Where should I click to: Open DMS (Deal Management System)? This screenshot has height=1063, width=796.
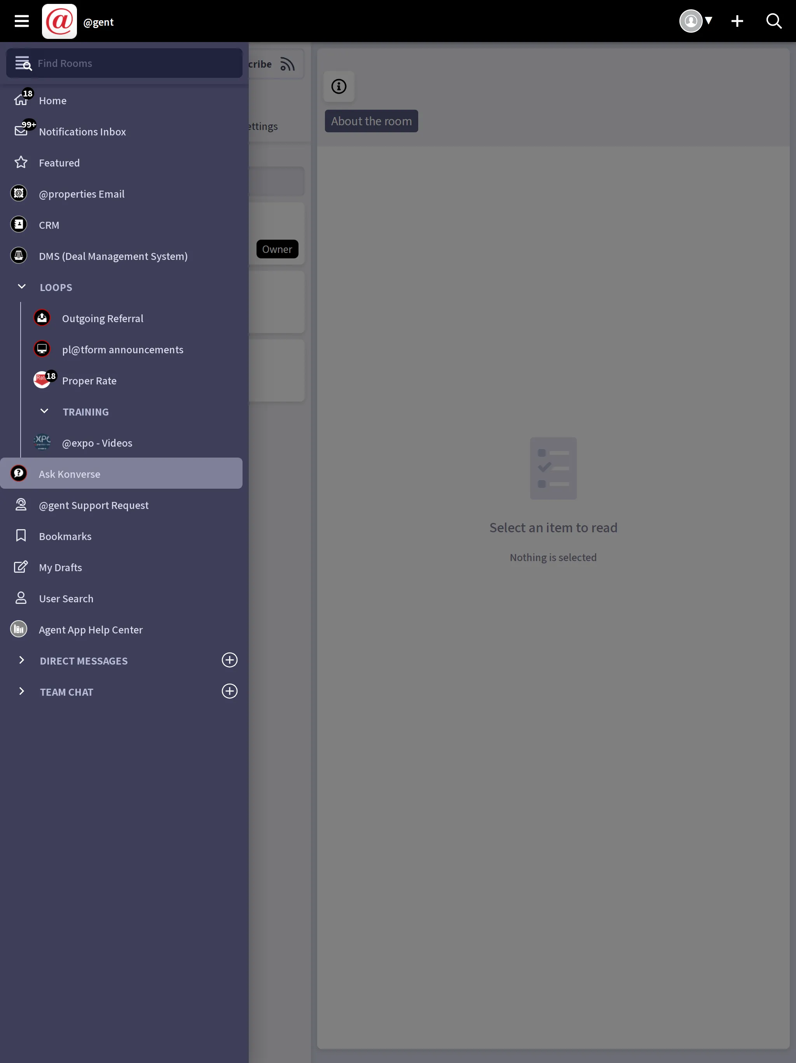coord(121,256)
